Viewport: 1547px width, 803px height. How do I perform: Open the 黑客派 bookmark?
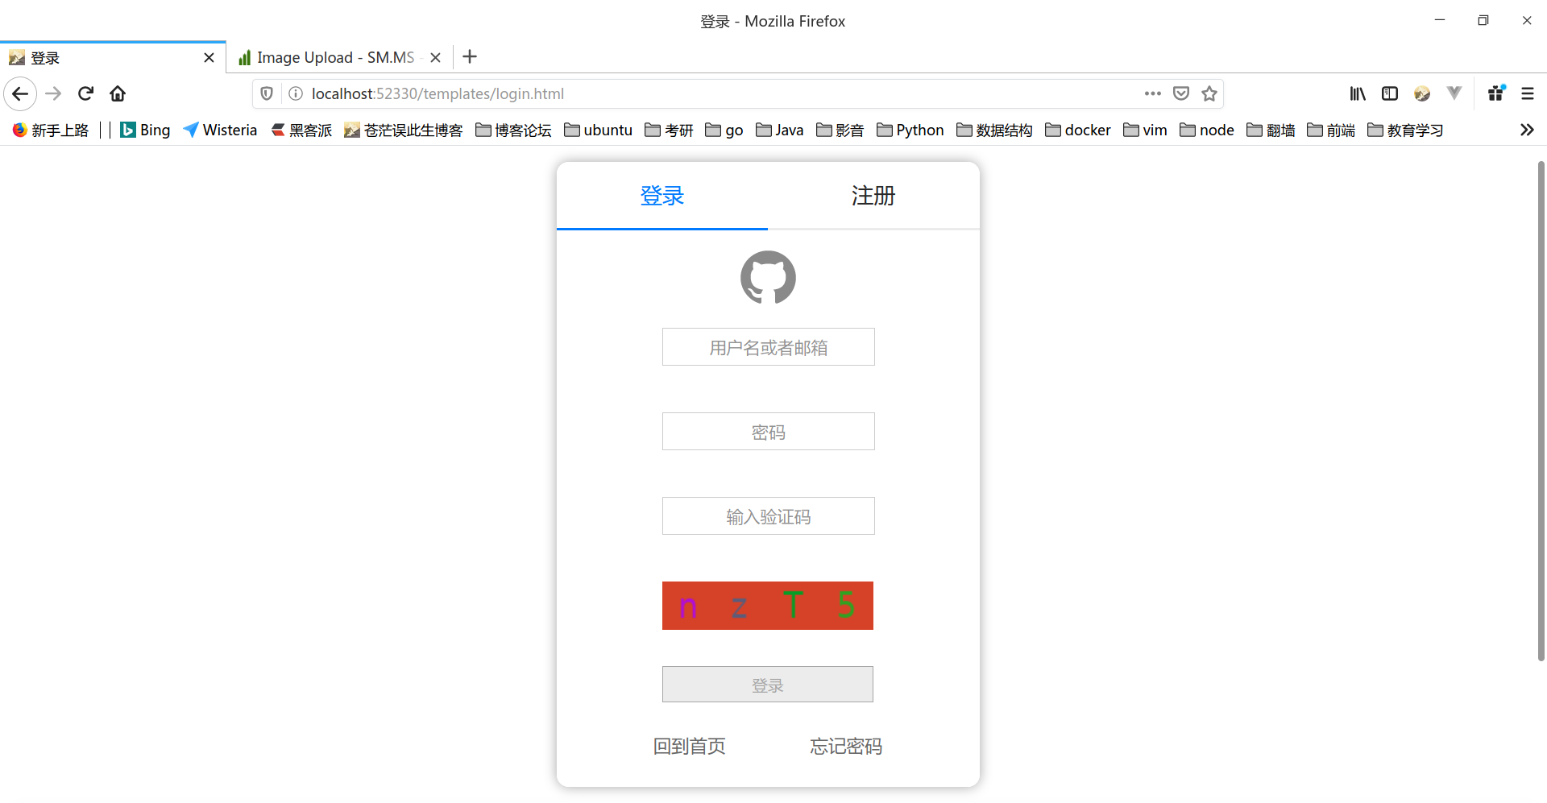point(301,130)
